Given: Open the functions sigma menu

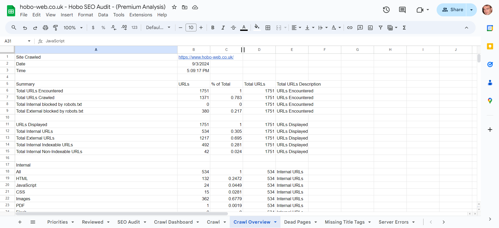Looking at the screenshot, I should pos(404,27).
